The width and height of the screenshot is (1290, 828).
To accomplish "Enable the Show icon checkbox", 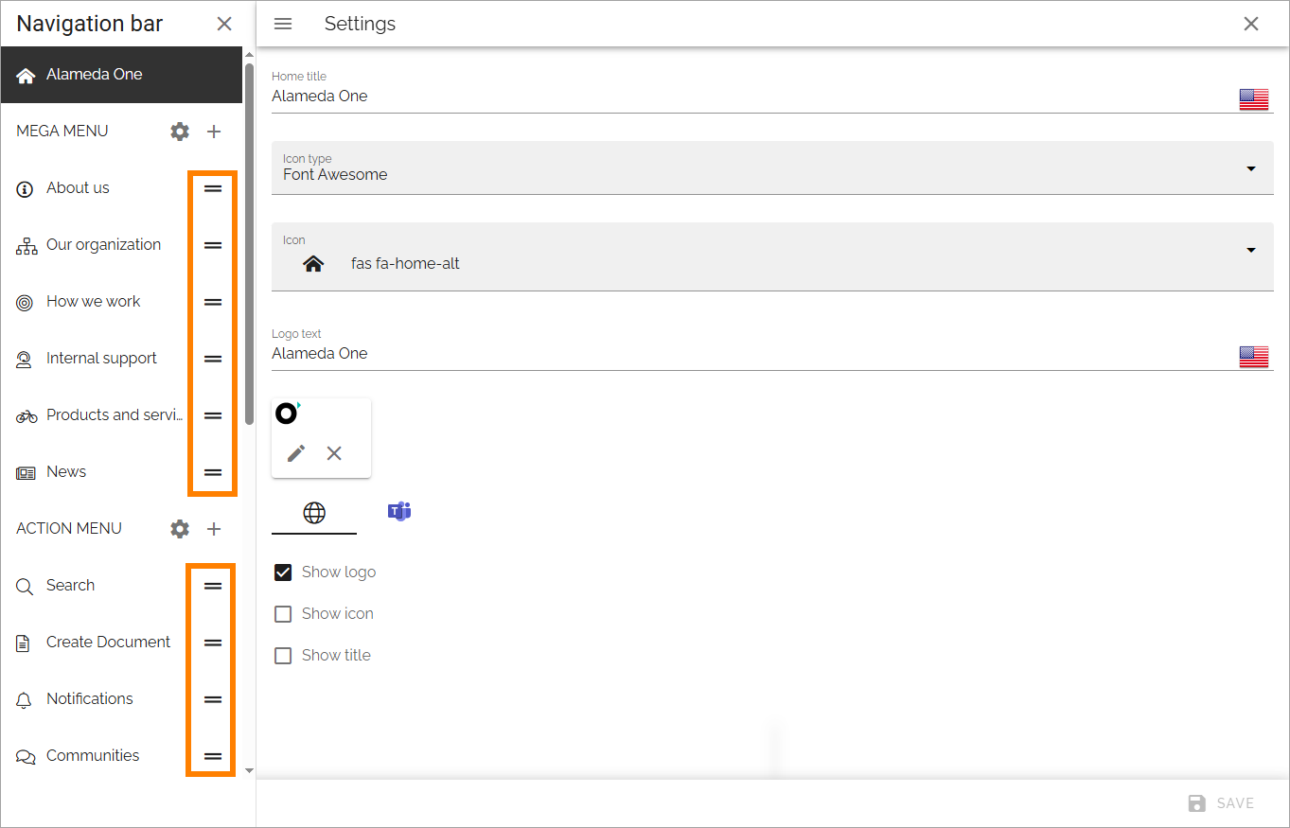I will (x=283, y=614).
